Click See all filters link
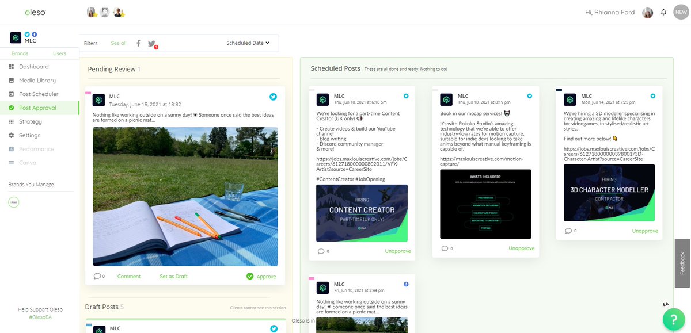 pyautogui.click(x=119, y=43)
